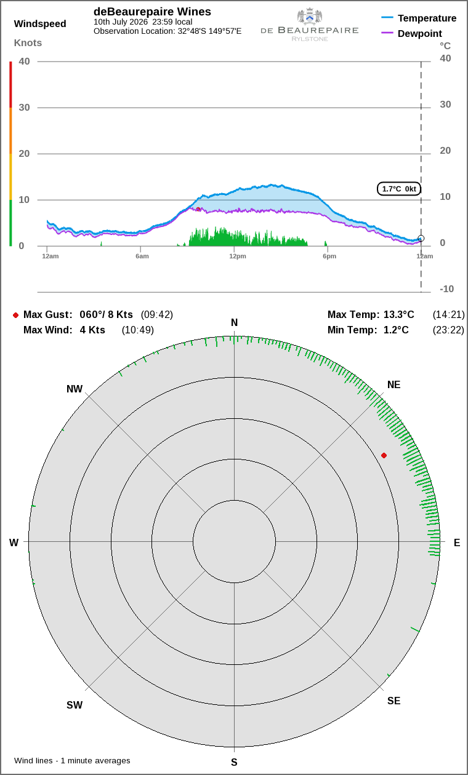
Task: Click the red gust point on temperature curve
Action: (x=198, y=209)
